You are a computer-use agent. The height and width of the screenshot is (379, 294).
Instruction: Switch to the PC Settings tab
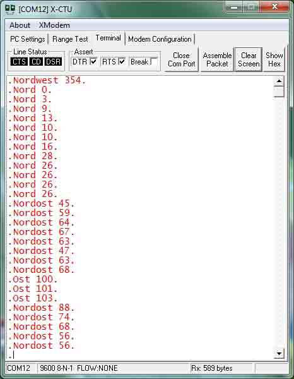[28, 39]
